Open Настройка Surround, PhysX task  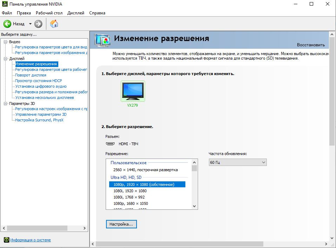39,120
